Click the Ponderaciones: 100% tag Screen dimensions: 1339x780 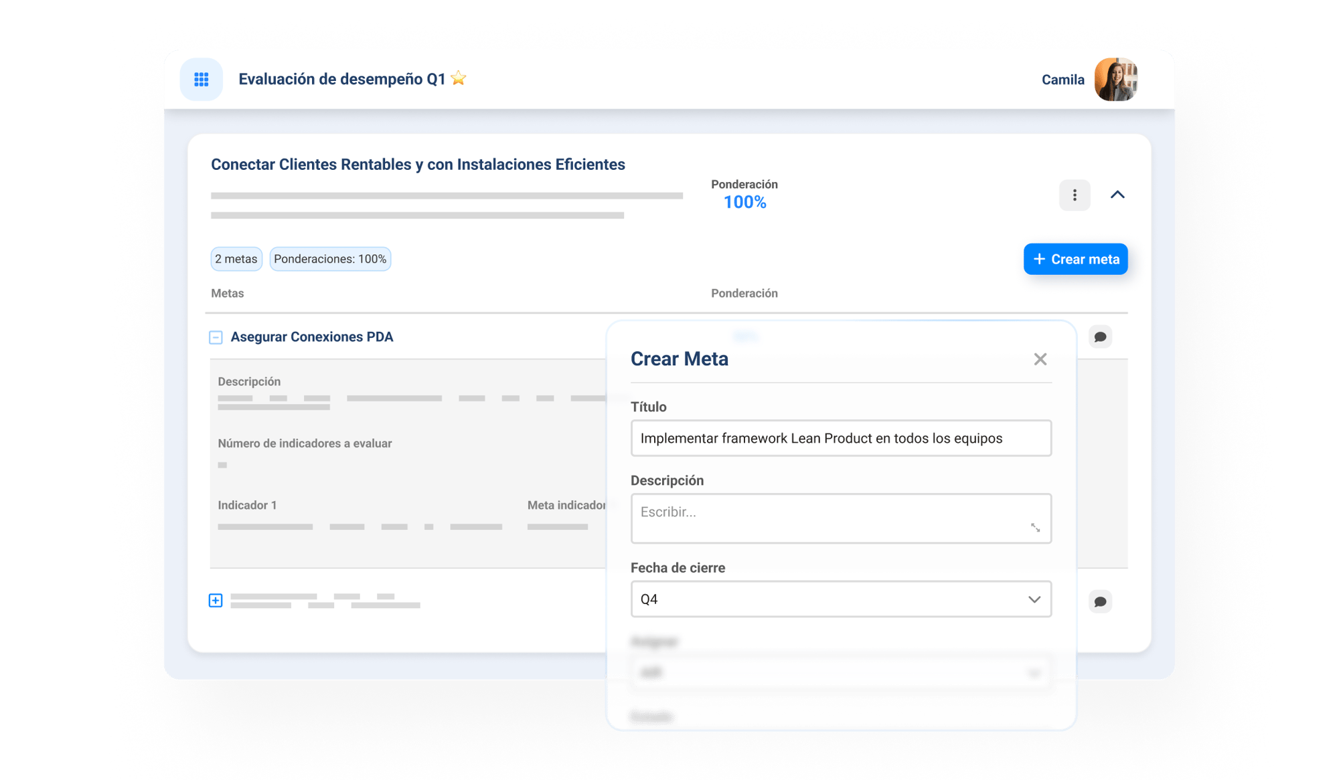coord(330,259)
